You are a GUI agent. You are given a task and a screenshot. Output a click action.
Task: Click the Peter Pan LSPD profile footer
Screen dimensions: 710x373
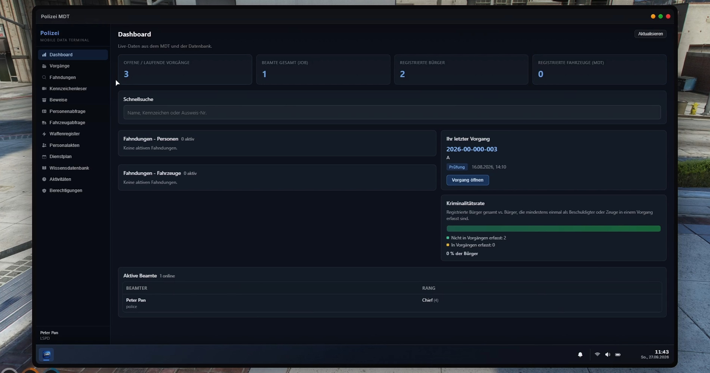73,335
